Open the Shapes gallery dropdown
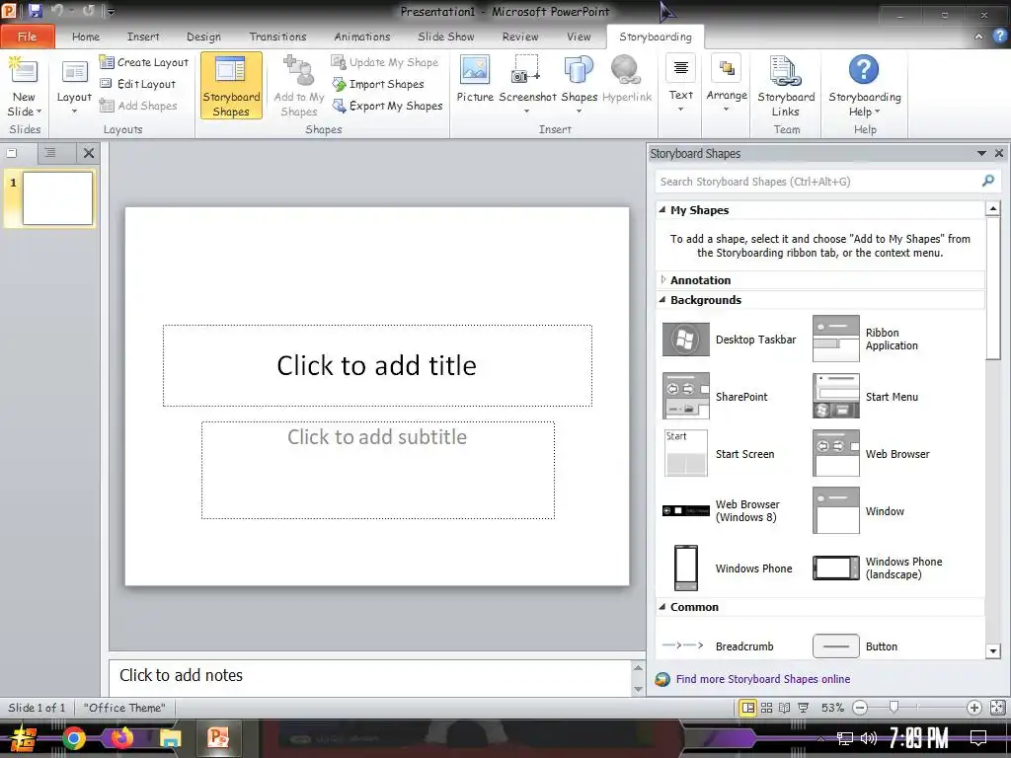Screen dimensions: 1011x758 [579, 85]
